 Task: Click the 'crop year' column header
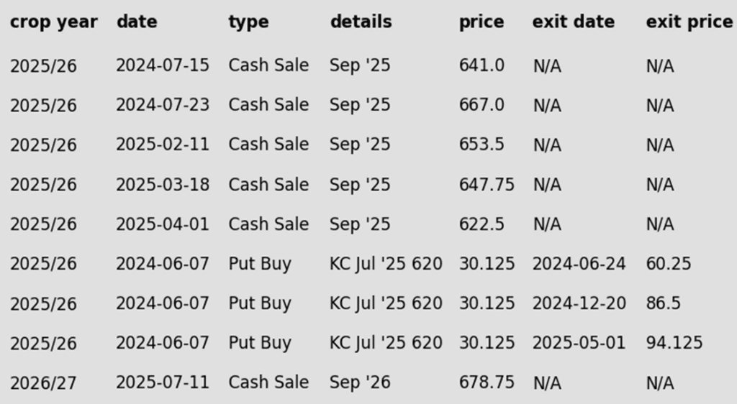53,22
